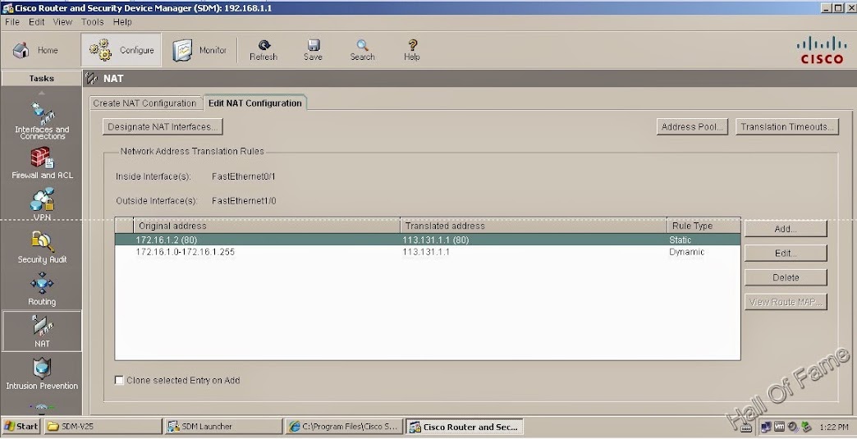
Task: Click the Dynamic rule type cell
Action: [686, 252]
